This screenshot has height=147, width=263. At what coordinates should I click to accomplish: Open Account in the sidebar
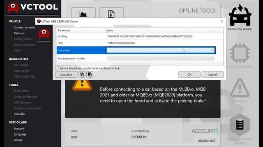(x=19, y=129)
